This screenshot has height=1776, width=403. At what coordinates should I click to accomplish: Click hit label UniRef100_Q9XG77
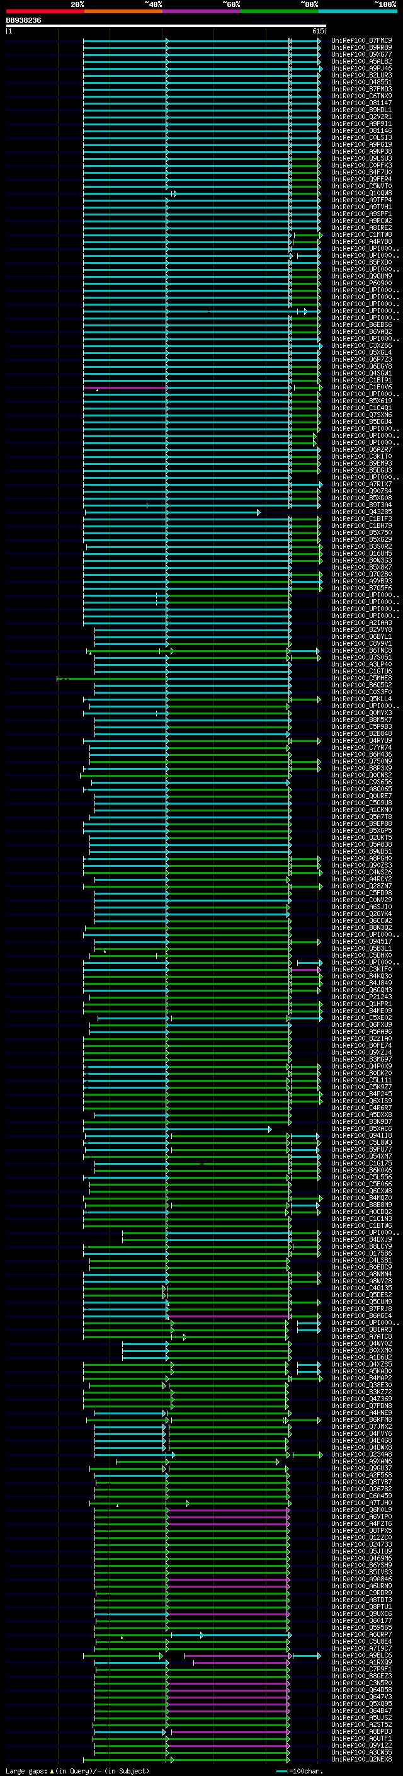coord(361,54)
